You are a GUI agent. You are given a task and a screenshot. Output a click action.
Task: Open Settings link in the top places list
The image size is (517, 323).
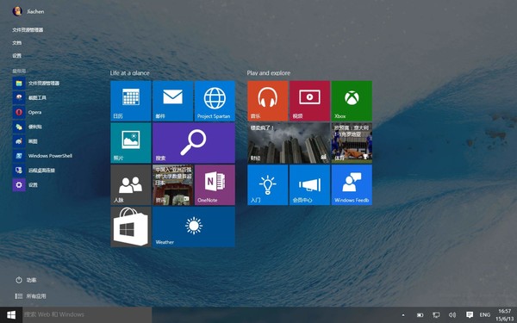[17, 56]
